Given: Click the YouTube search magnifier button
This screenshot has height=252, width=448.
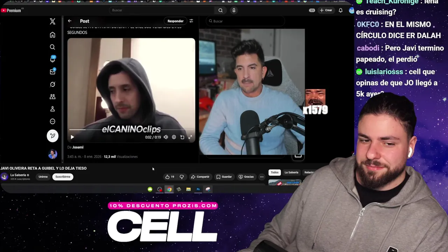Looking at the screenshot, I should tap(220, 10).
